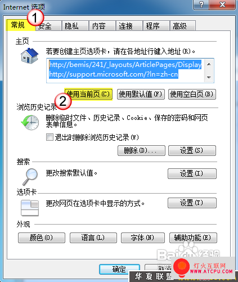Confirm with the 确定 button
The width and height of the screenshot is (238, 282).
[x=119, y=269]
